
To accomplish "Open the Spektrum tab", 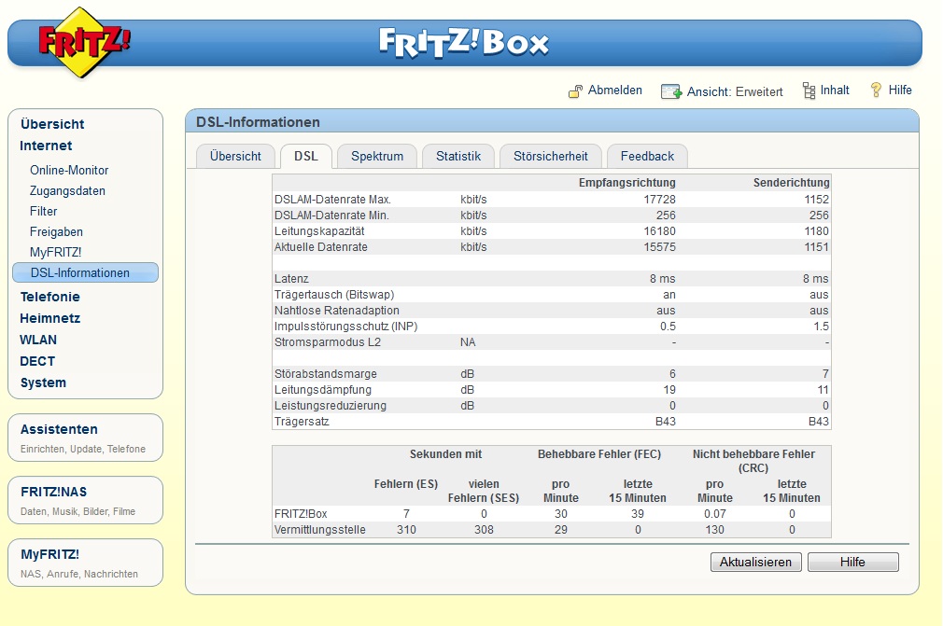I will point(377,156).
